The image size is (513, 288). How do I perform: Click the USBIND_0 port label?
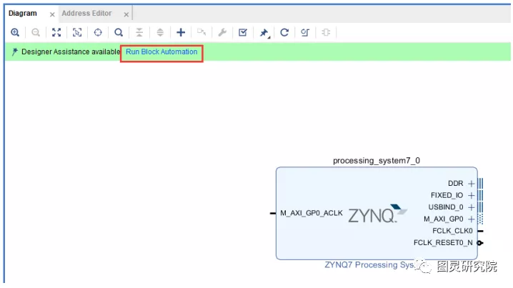click(446, 207)
